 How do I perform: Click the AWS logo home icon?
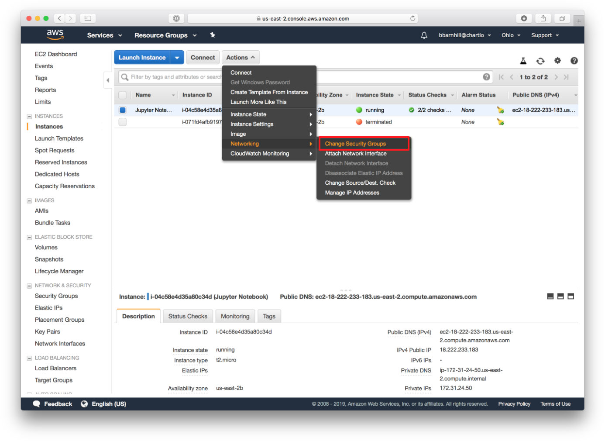55,34
